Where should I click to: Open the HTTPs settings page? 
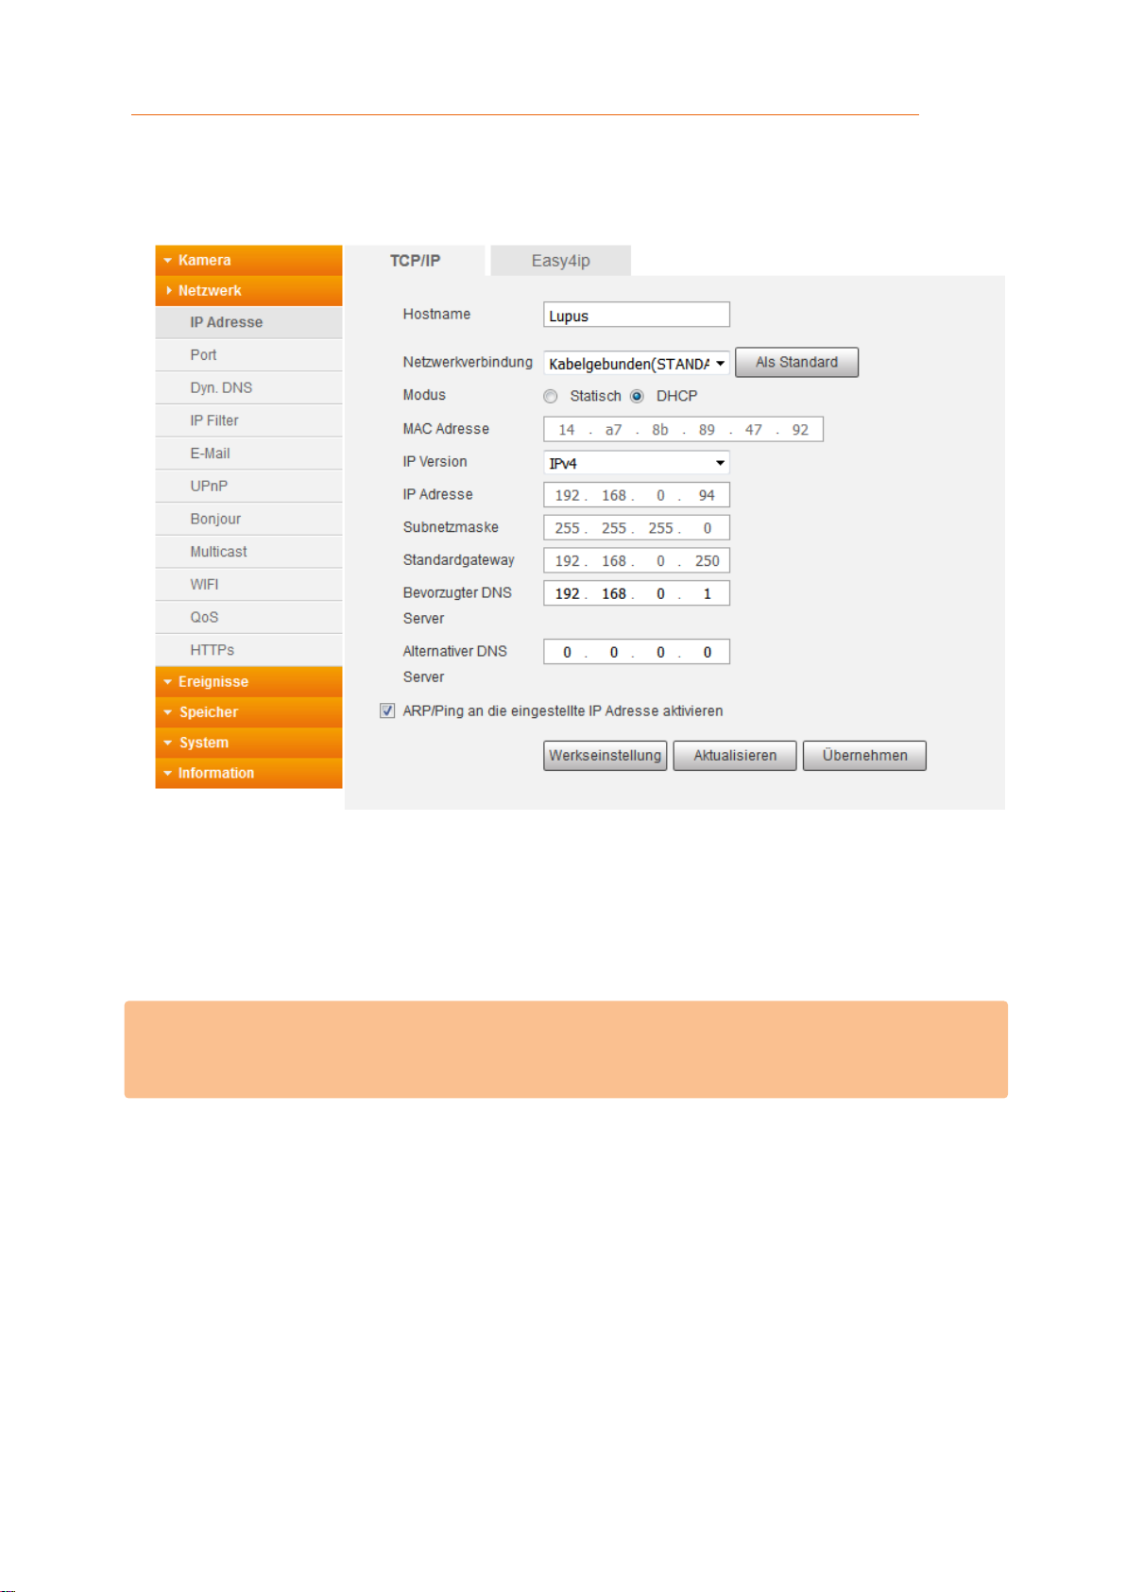pos(248,650)
